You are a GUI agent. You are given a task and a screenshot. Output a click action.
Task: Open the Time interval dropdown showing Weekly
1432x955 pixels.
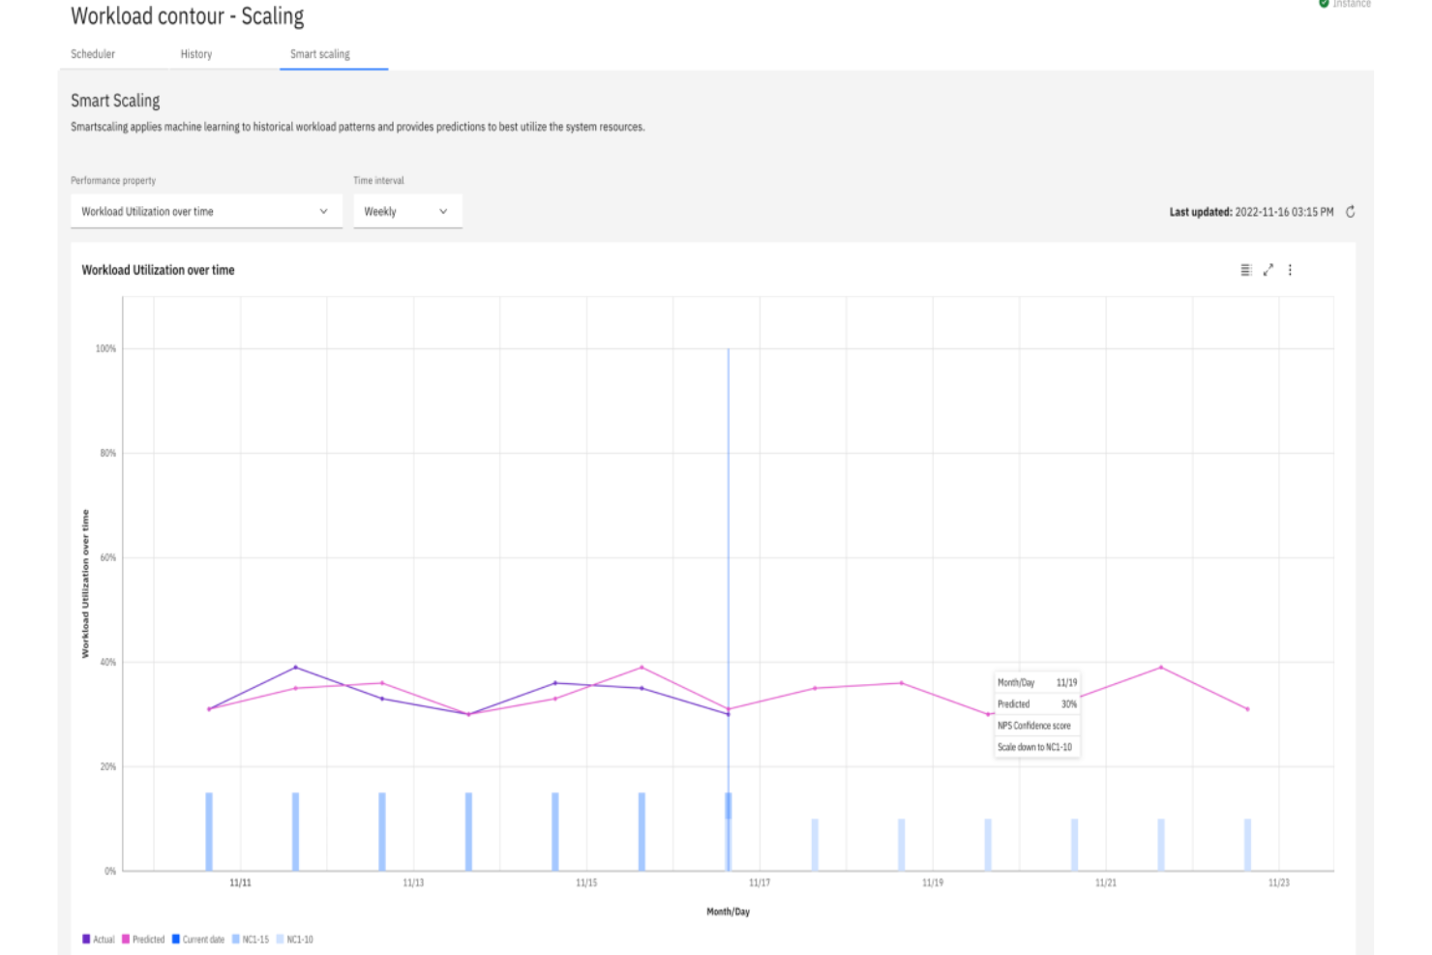pos(406,211)
